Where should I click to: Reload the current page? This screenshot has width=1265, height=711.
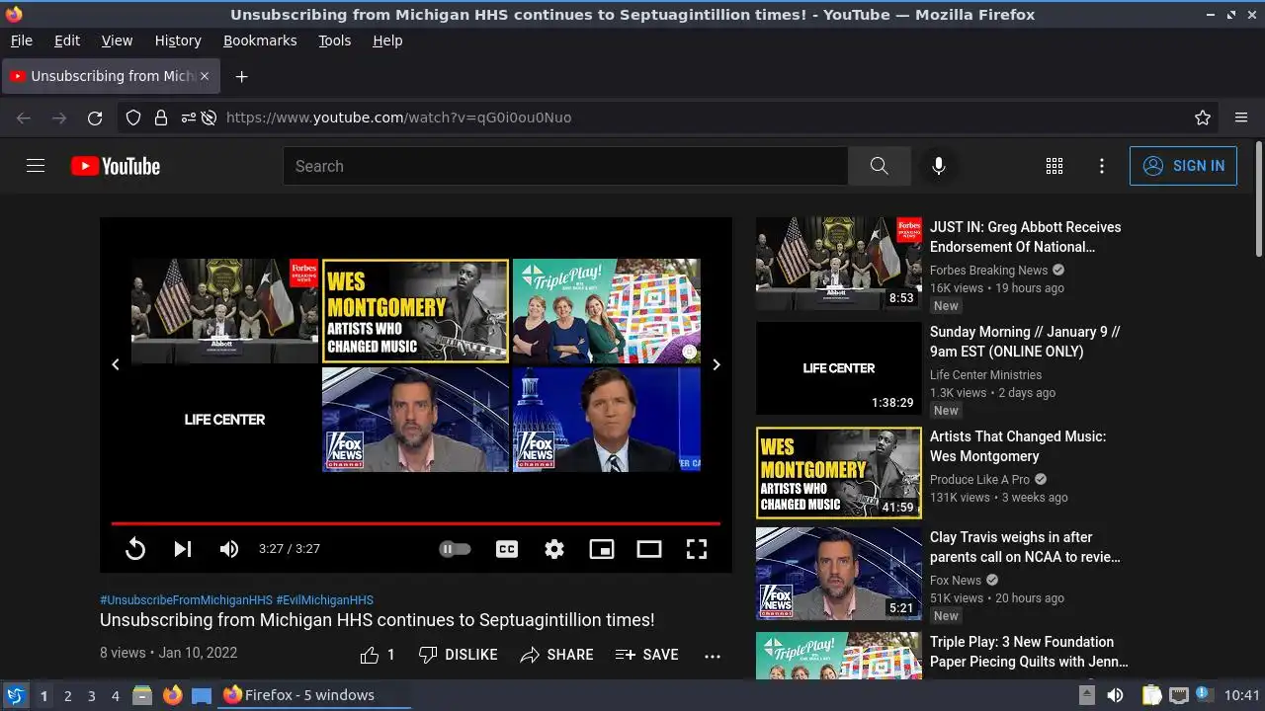point(95,118)
